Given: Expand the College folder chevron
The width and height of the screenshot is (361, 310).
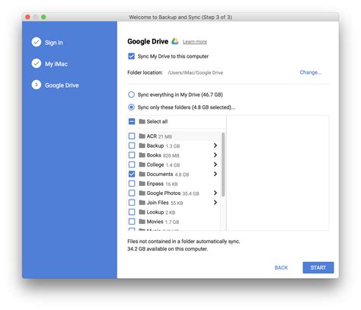Looking at the screenshot, I should pos(216,165).
